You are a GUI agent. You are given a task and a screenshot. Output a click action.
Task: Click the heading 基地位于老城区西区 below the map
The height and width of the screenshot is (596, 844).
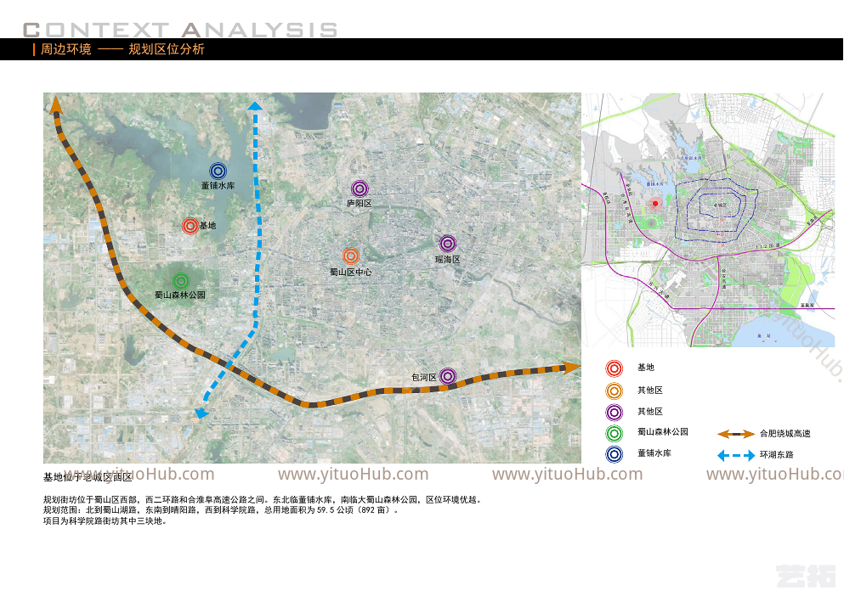[x=88, y=478]
